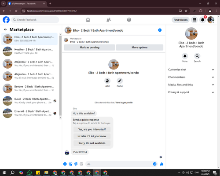Choose a GIF icon in composer
Screen dimensions: 220x176
pos(81,164)
